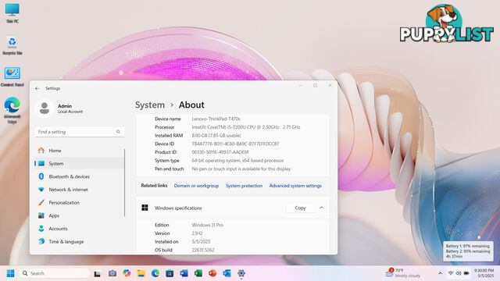500x281 pixels.
Task: Open Task View from the taskbar
Action: click(x=97, y=273)
